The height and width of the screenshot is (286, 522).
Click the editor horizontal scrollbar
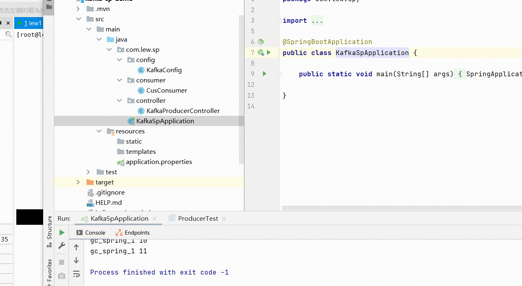coord(402,208)
